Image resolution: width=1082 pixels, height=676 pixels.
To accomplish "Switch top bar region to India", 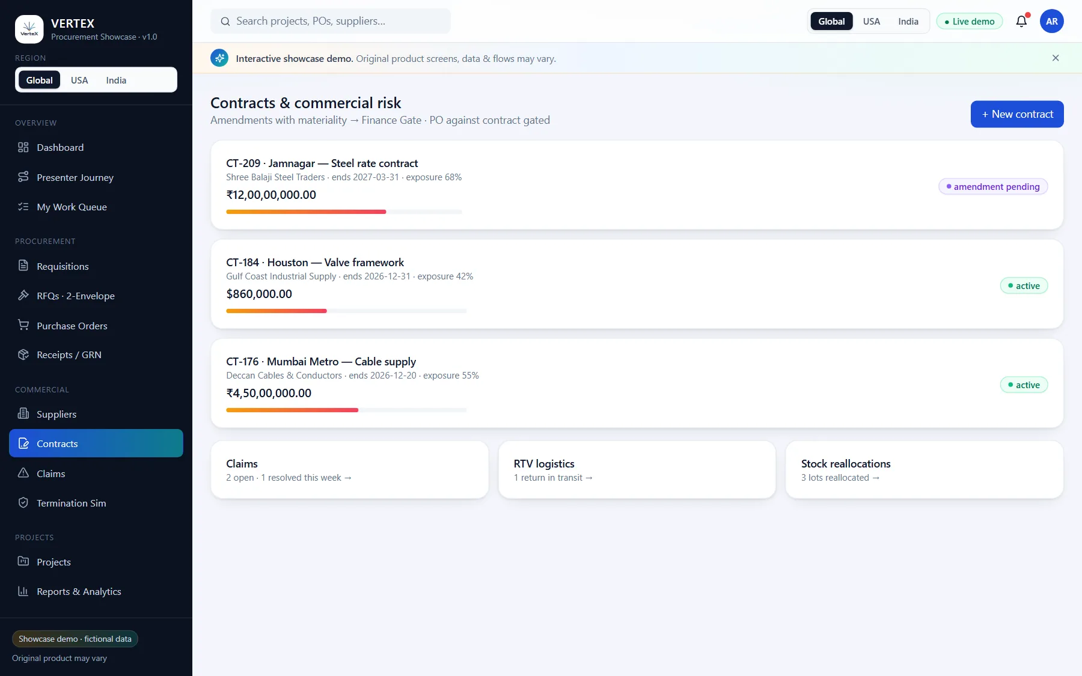I will click(x=908, y=21).
